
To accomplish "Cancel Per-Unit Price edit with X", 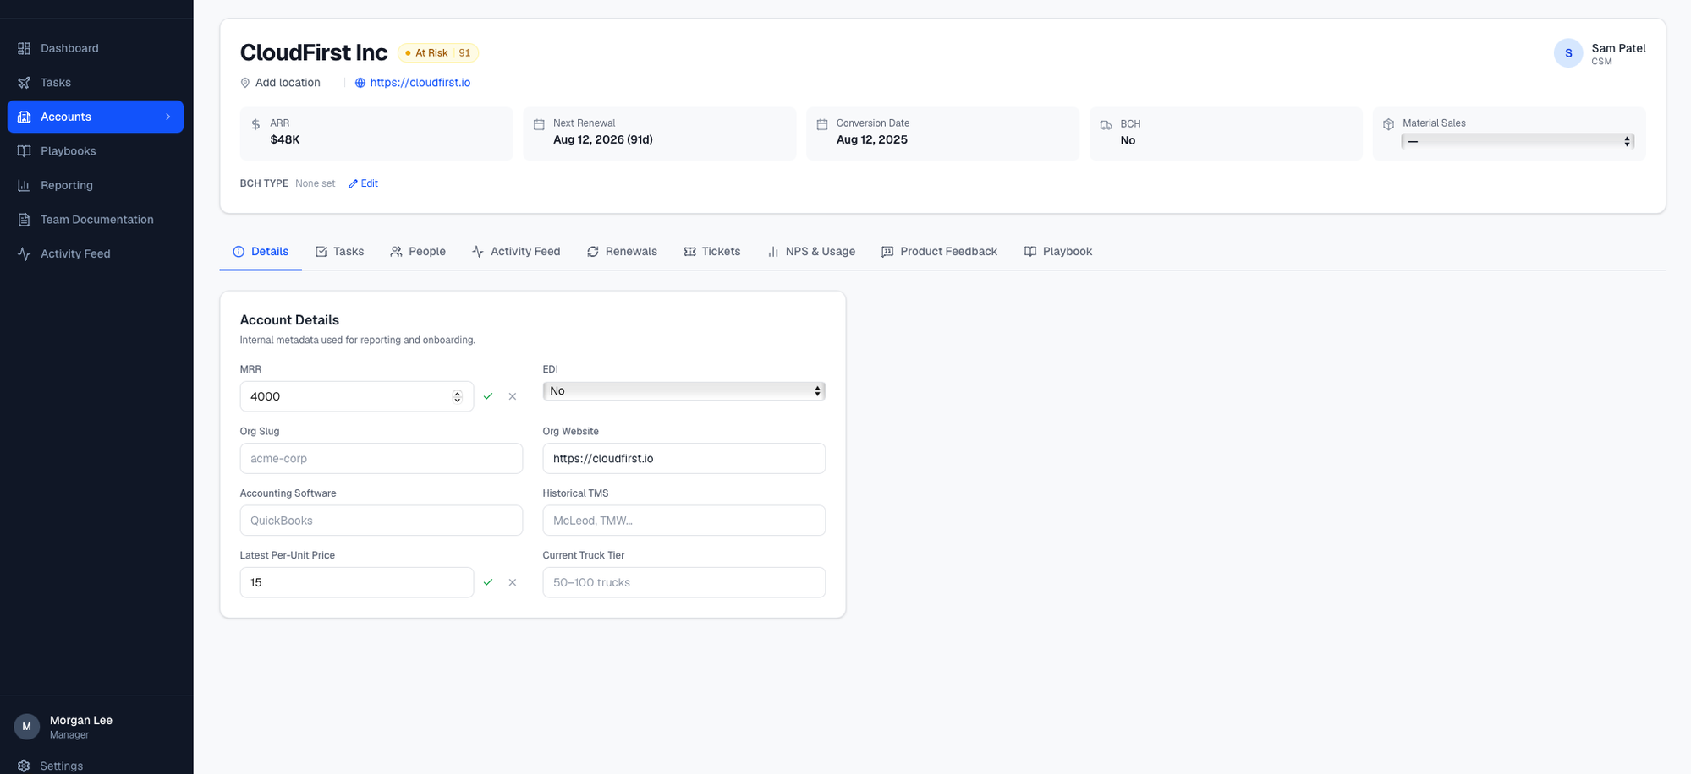I will 513,582.
